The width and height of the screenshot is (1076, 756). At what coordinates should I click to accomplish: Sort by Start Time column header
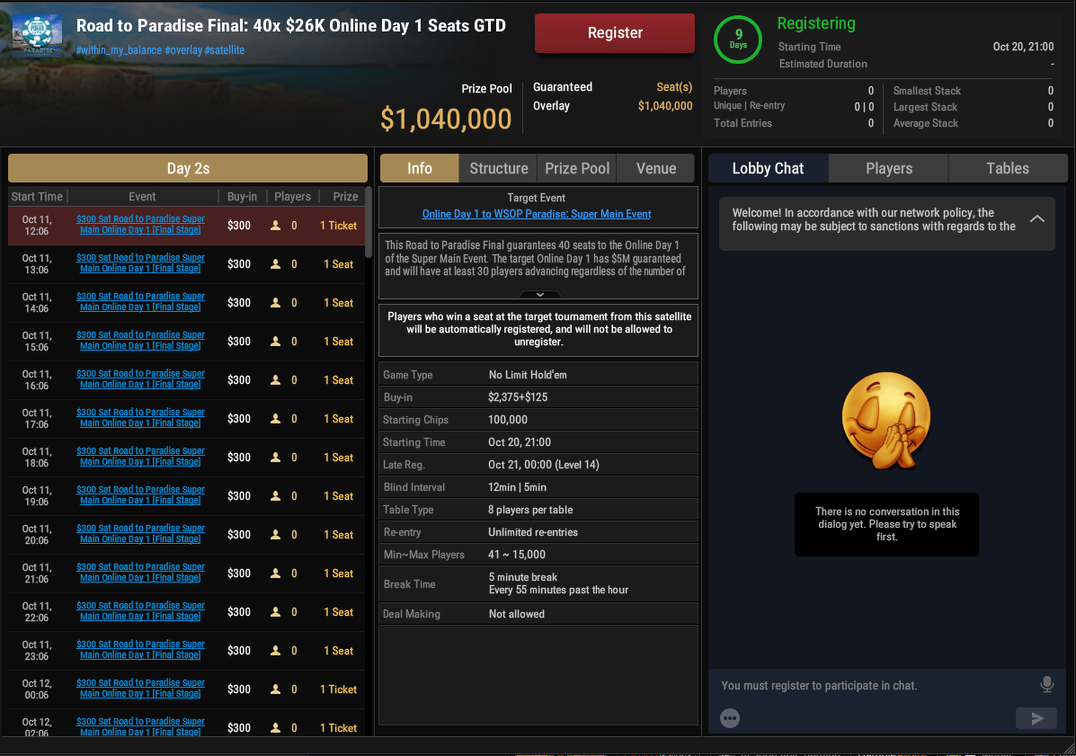click(x=37, y=196)
